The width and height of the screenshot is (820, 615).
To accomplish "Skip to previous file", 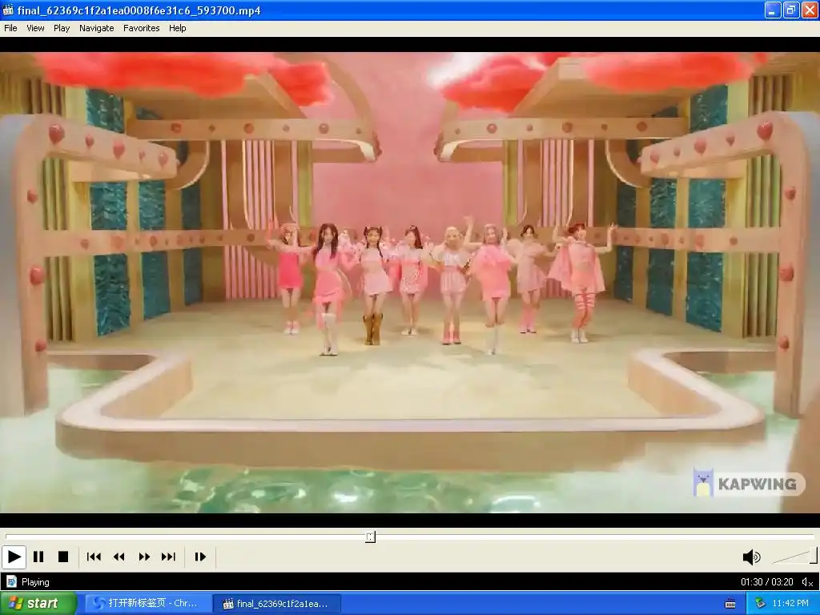I will (x=94, y=557).
